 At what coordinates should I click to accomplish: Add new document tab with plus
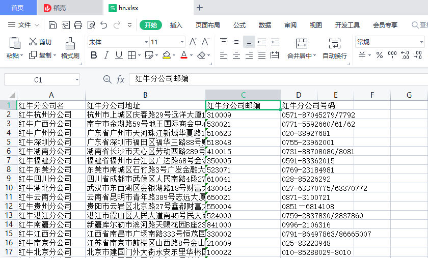[200, 8]
